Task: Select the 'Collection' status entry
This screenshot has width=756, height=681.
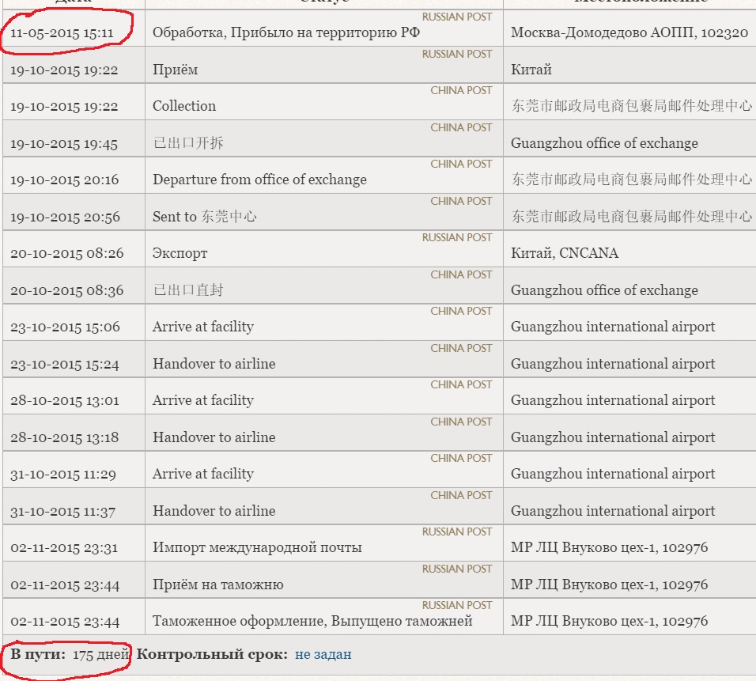Action: point(183,106)
